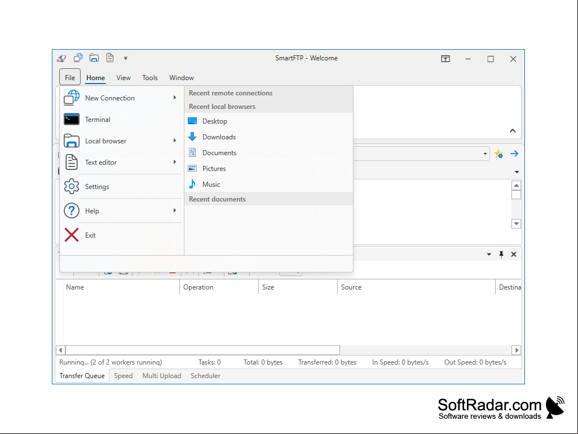Choose Exit in File menu

(121, 235)
